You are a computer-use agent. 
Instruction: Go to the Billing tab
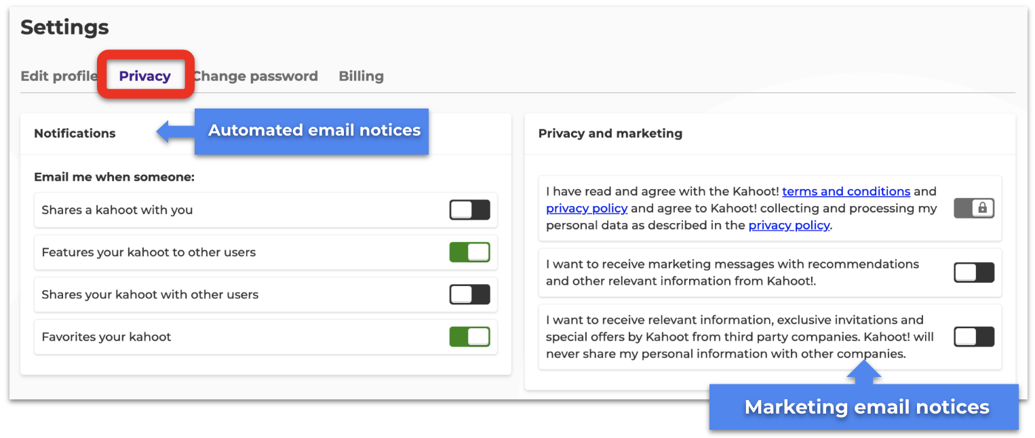tap(361, 76)
